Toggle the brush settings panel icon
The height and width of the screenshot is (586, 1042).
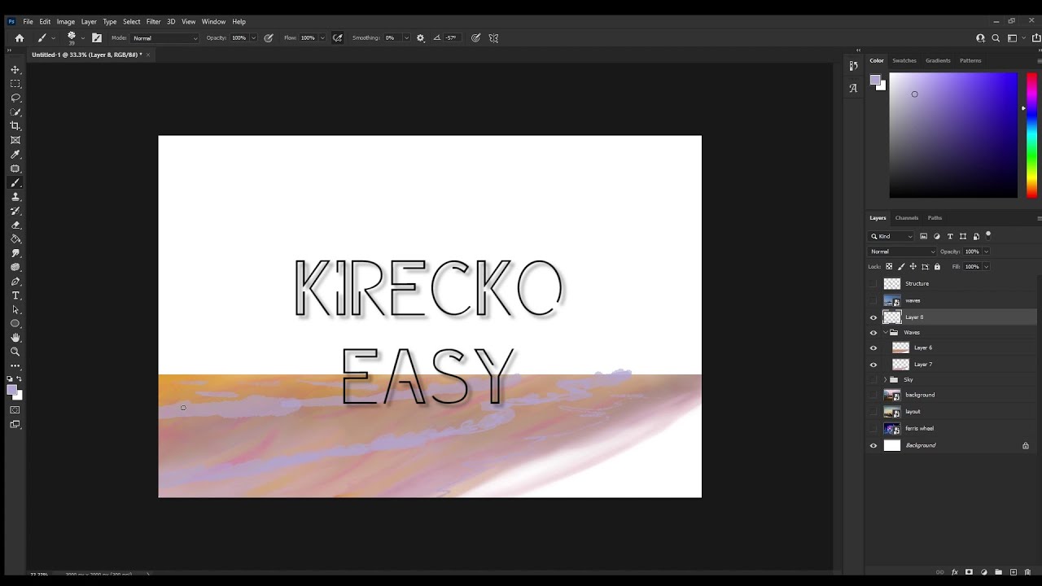[97, 37]
